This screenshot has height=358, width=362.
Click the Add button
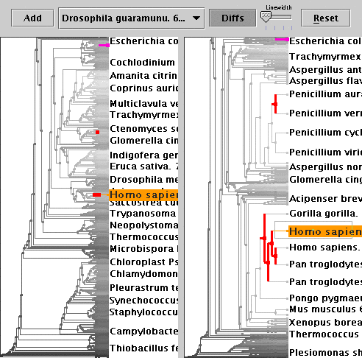32,18
